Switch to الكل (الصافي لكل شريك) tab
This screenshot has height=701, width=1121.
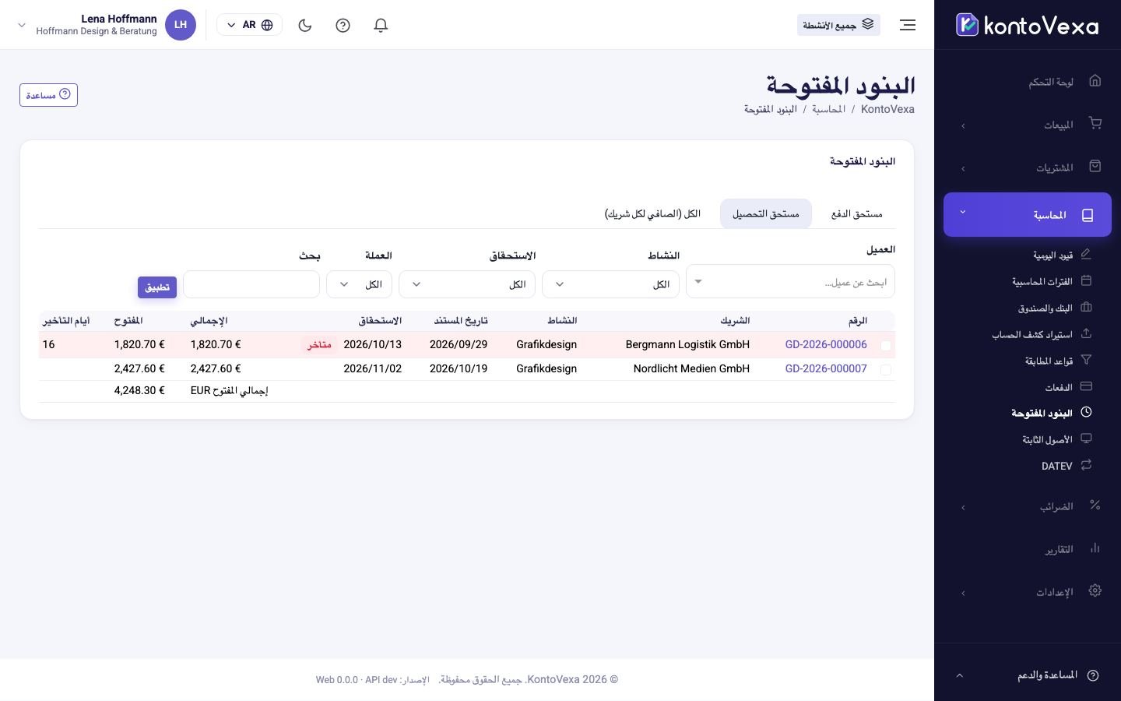[652, 213]
